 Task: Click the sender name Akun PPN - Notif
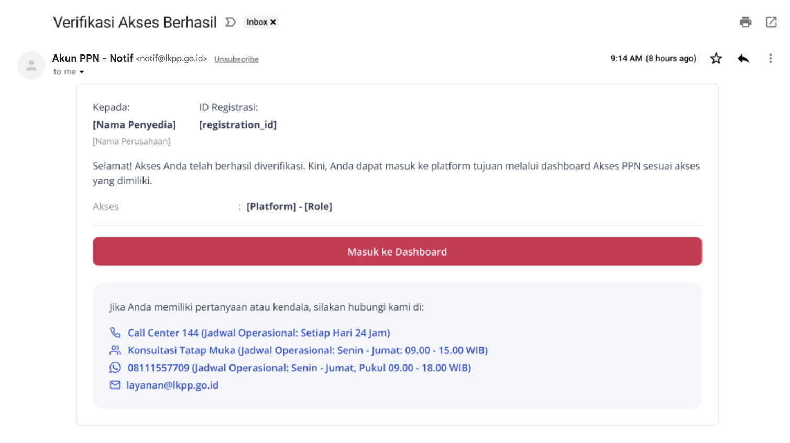pyautogui.click(x=93, y=58)
